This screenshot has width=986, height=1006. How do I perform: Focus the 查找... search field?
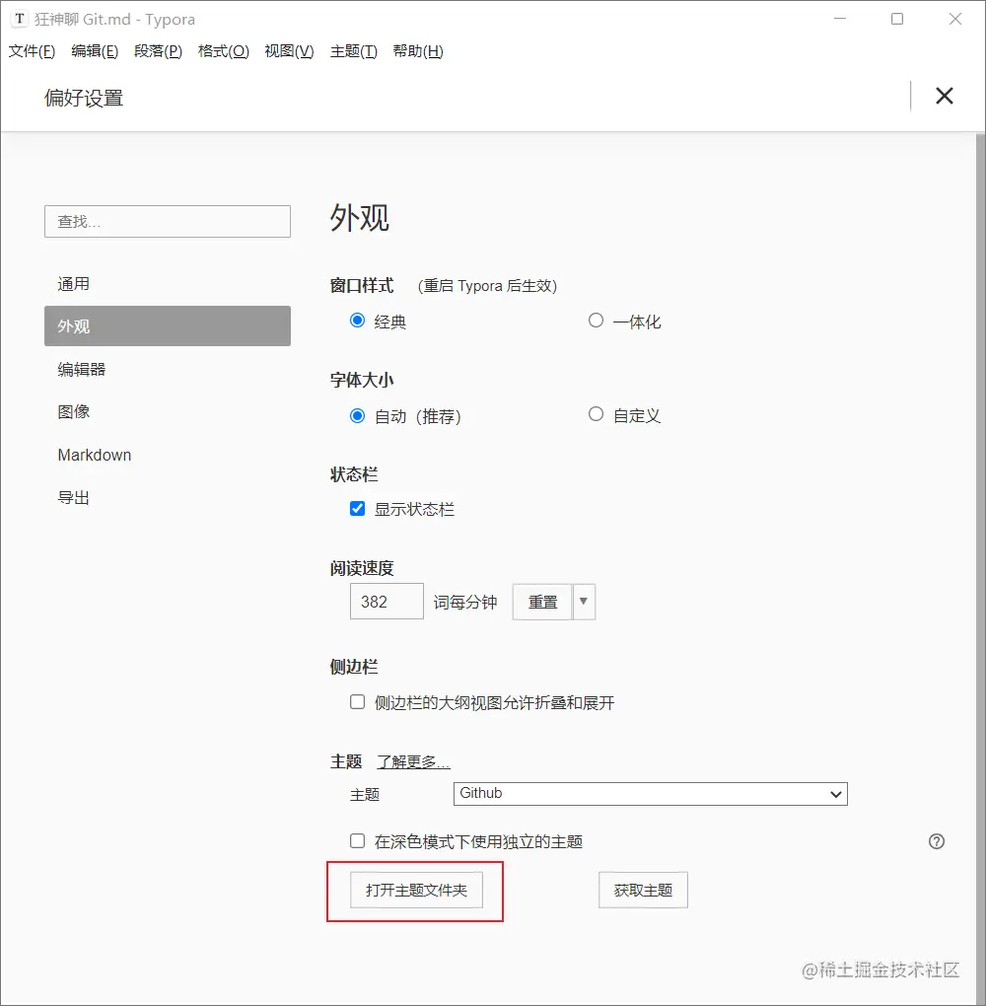(168, 221)
